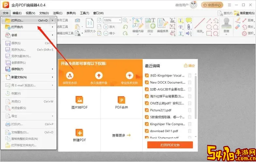Open the 注释(C) menu
The width and height of the screenshot is (256, 162).
click(x=58, y=13)
